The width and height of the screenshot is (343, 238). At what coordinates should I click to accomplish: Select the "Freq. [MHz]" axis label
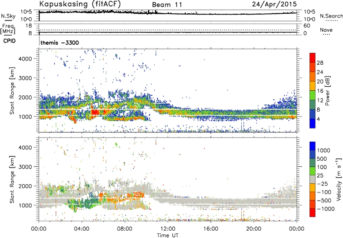coord(8,29)
